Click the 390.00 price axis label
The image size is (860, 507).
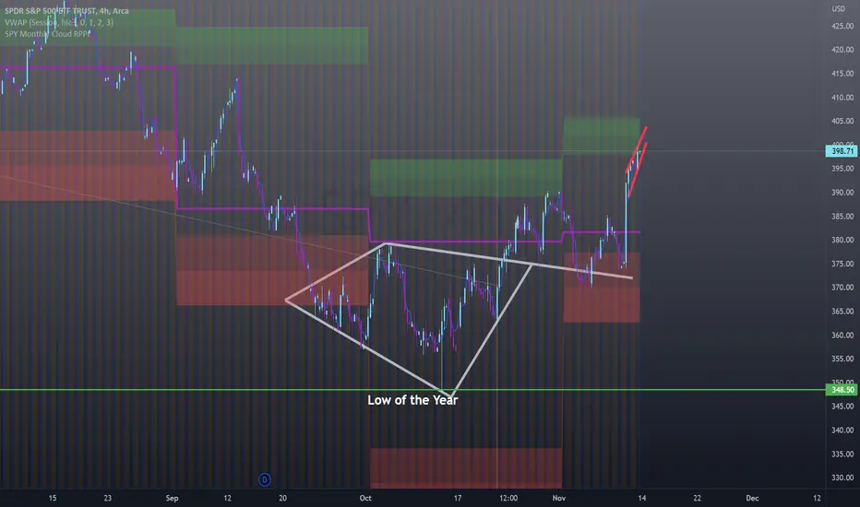coord(842,193)
